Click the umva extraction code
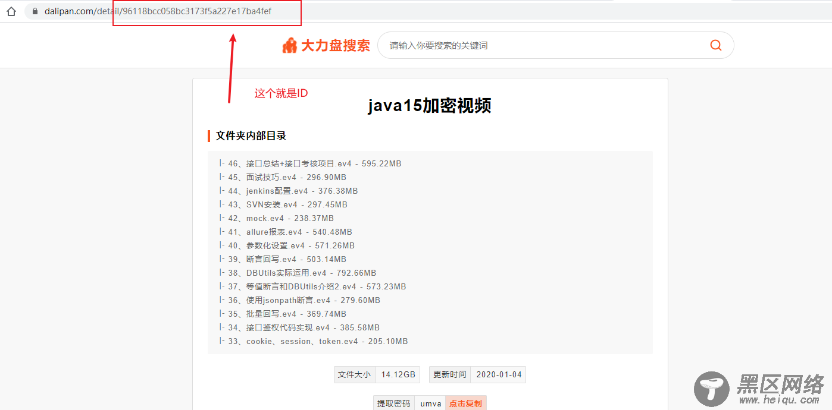This screenshot has width=832, height=410. click(430, 403)
